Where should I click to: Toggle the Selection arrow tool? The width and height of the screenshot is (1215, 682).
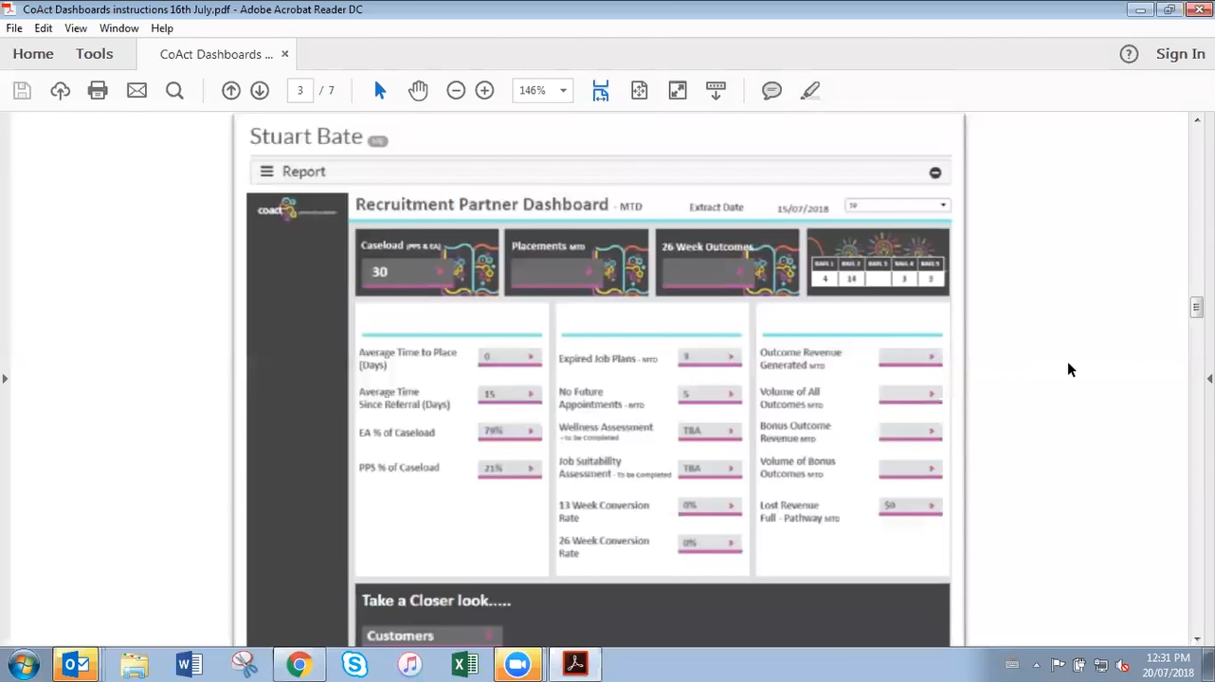(x=380, y=91)
